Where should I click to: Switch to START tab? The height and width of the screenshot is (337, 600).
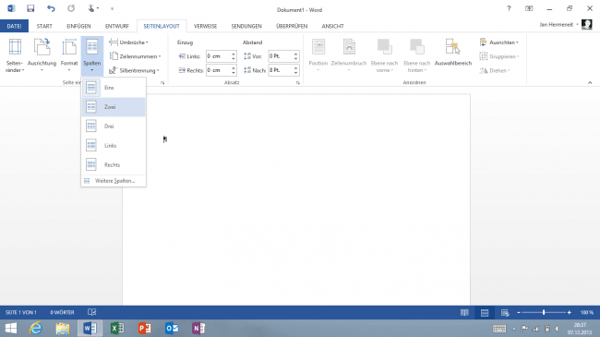[44, 26]
